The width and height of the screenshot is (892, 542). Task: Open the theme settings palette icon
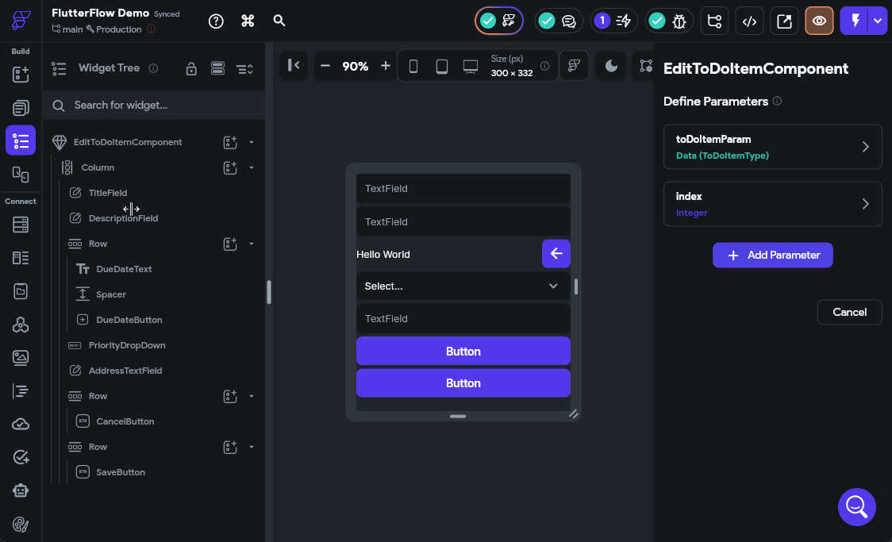(x=21, y=524)
